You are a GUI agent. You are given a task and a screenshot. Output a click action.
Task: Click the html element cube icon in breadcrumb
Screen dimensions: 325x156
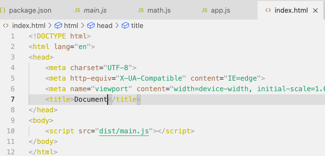(58, 26)
